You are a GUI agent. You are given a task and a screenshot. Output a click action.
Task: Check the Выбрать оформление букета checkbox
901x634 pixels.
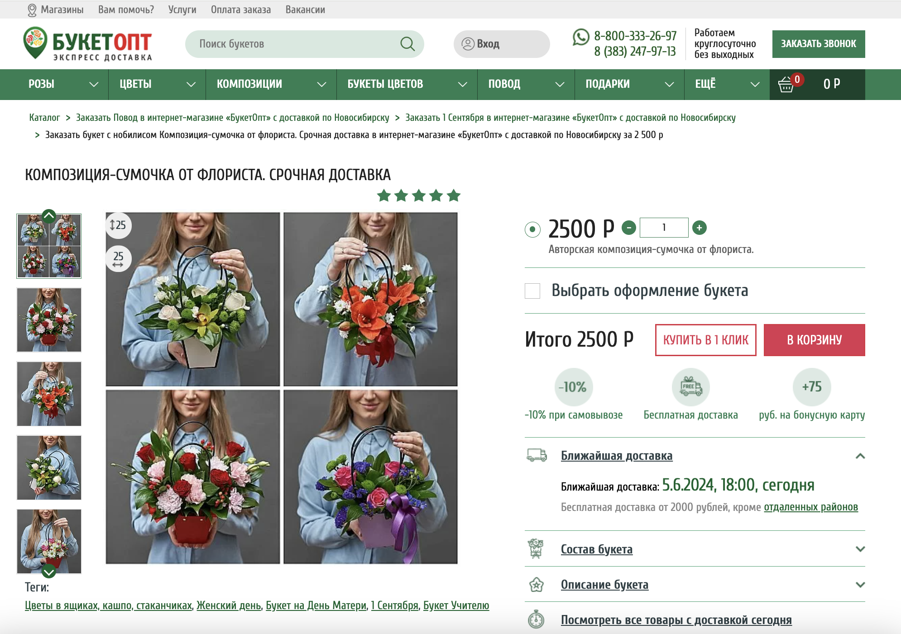(x=532, y=292)
